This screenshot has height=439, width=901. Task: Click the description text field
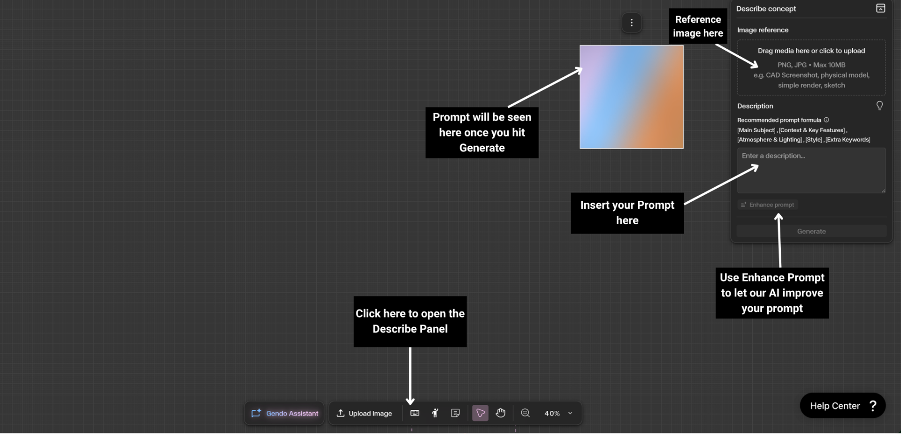point(811,171)
